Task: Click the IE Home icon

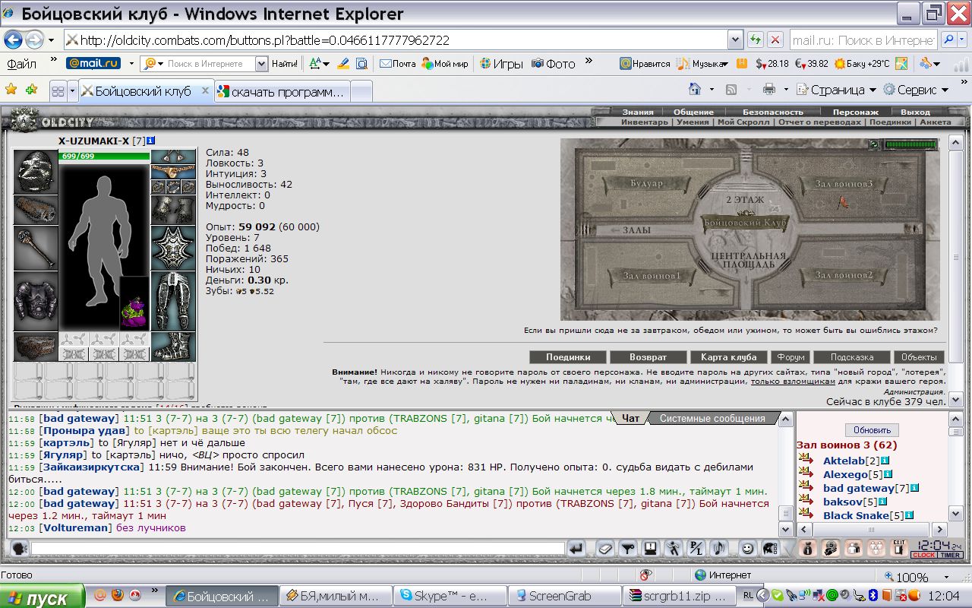Action: [695, 89]
